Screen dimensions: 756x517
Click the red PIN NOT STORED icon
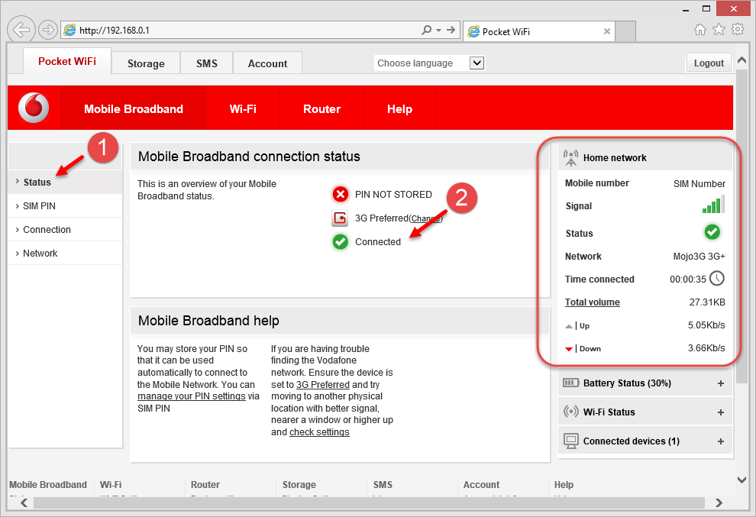341,195
